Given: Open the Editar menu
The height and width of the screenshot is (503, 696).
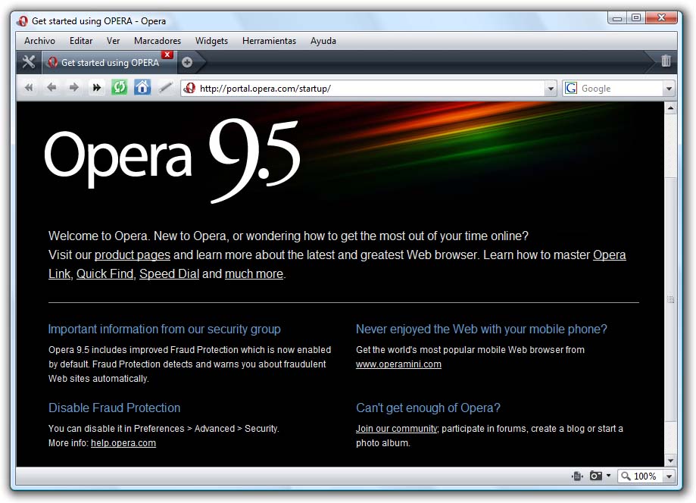Looking at the screenshot, I should (81, 41).
